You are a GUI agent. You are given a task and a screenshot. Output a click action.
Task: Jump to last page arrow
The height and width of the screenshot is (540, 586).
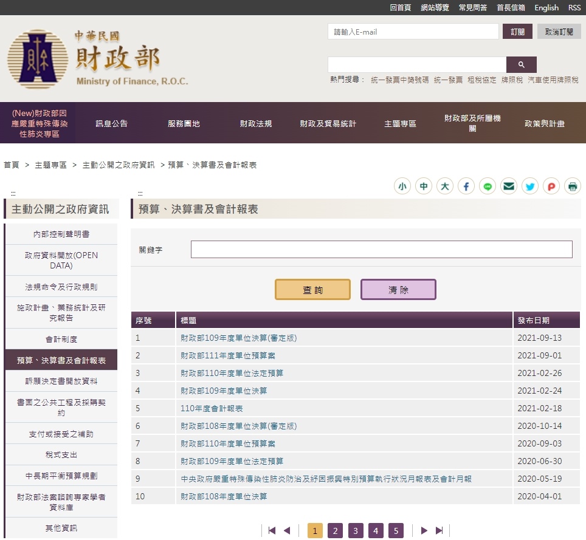click(439, 531)
